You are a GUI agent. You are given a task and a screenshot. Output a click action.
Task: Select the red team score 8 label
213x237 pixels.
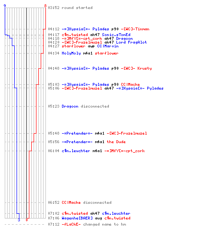(45, 6)
